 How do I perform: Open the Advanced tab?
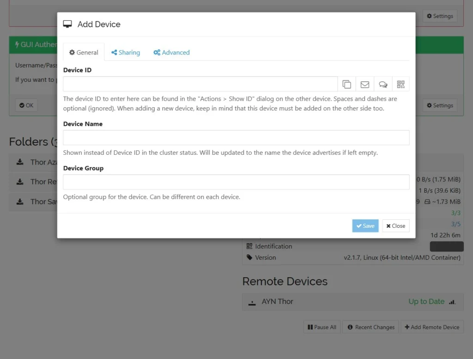point(171,52)
